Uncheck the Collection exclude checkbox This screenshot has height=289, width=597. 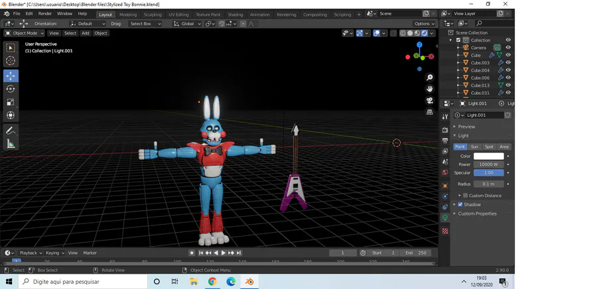click(x=458, y=40)
